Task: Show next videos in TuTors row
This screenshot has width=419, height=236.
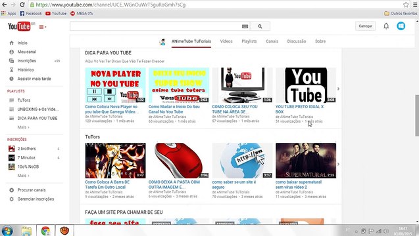Action: click(x=338, y=164)
